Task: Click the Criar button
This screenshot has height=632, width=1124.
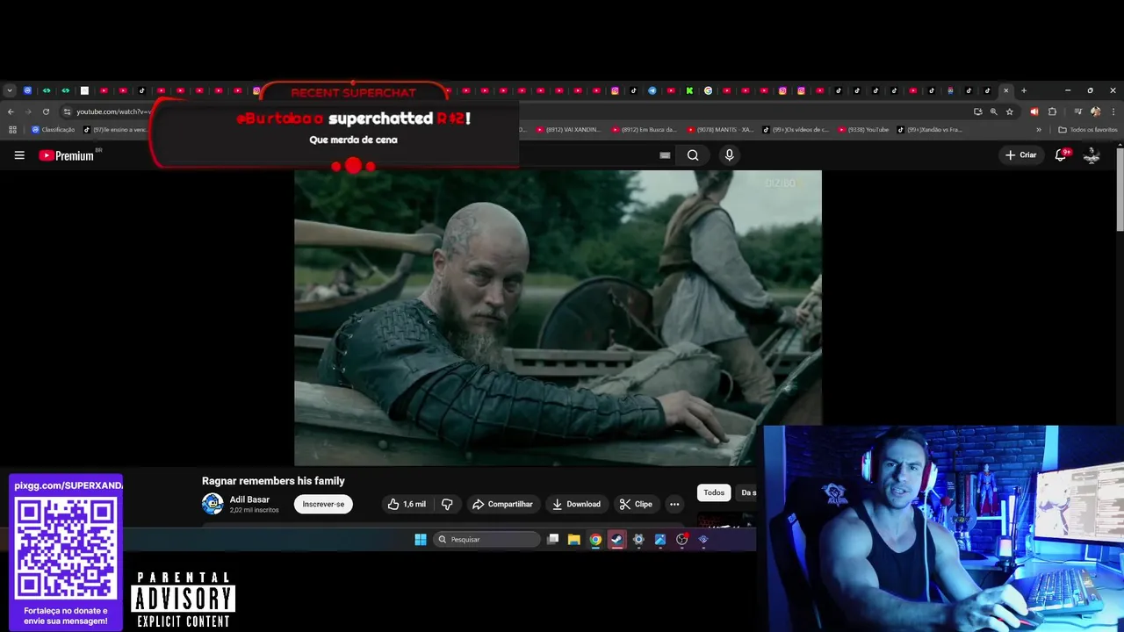Action: 1021,155
